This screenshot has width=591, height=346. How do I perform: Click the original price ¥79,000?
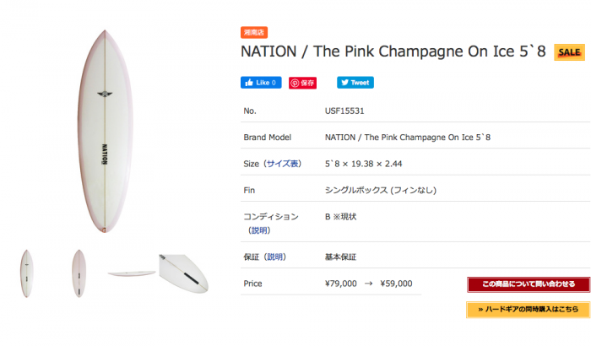coord(341,284)
